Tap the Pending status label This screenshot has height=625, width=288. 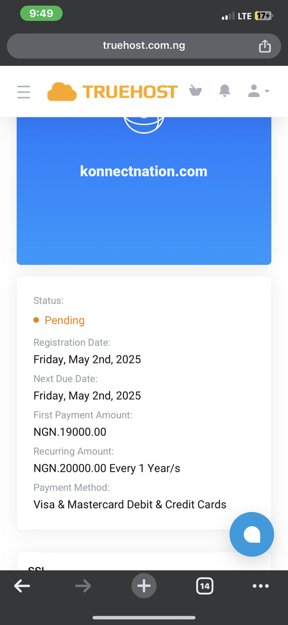(x=65, y=321)
